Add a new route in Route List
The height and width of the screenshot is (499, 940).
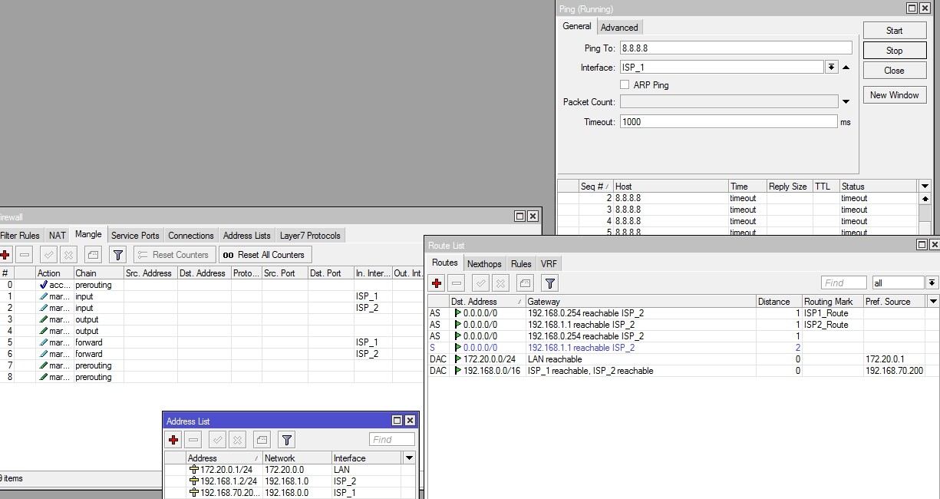click(437, 283)
